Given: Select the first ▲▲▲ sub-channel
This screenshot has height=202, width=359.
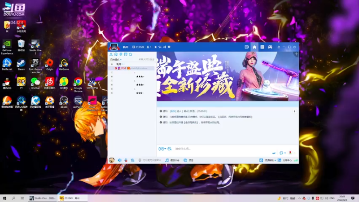Looking at the screenshot, I should pos(140,76).
